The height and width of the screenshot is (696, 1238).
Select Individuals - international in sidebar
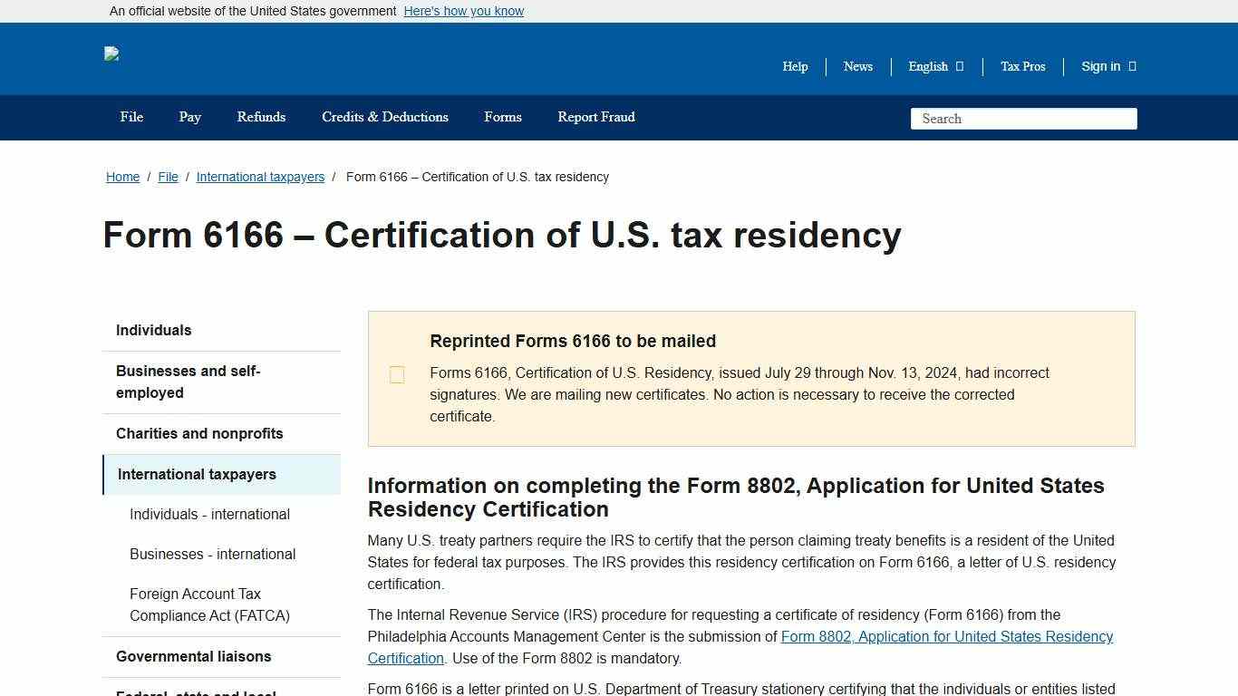pyautogui.click(x=209, y=514)
